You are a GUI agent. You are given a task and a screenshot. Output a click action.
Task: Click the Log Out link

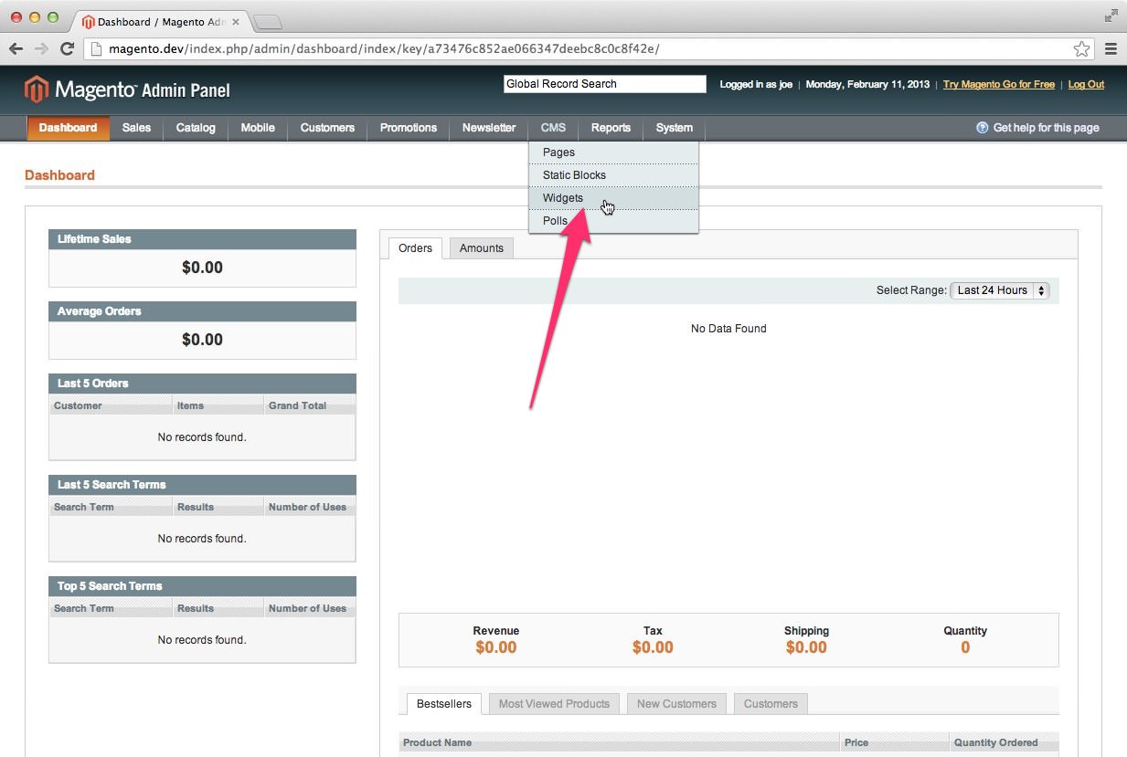click(x=1086, y=84)
